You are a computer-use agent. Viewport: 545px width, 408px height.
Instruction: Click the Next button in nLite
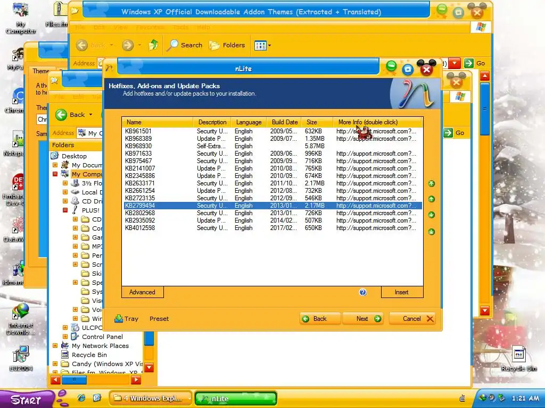[x=363, y=319]
